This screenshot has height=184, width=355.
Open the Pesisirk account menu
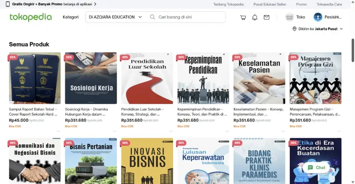click(x=333, y=17)
